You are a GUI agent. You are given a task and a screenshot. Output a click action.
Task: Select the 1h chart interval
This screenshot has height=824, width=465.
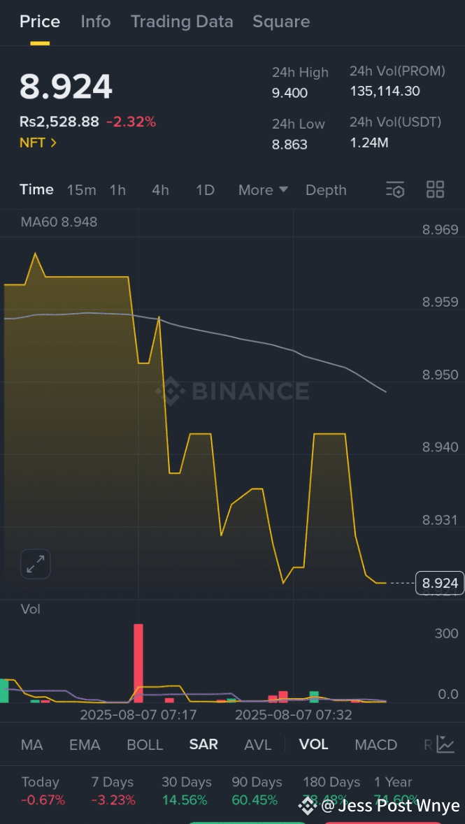pos(117,189)
